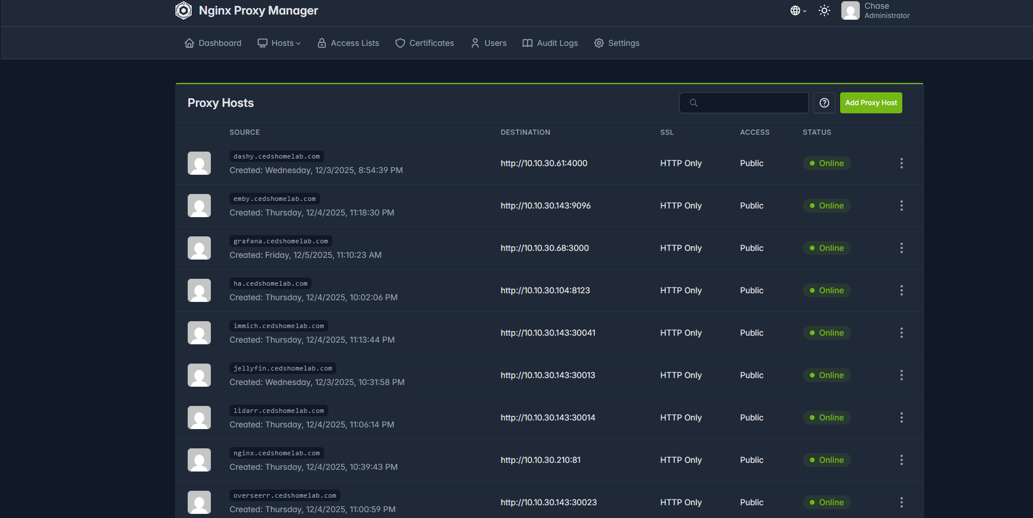Open the Access Lists page
The width and height of the screenshot is (1033, 518).
tap(348, 43)
